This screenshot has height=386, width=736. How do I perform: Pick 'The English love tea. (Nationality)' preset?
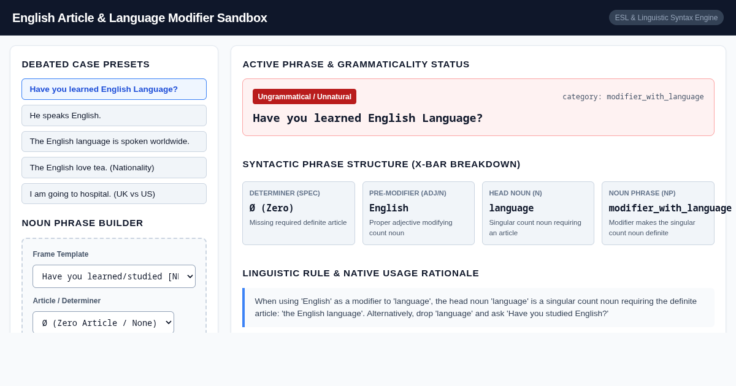pyautogui.click(x=114, y=167)
